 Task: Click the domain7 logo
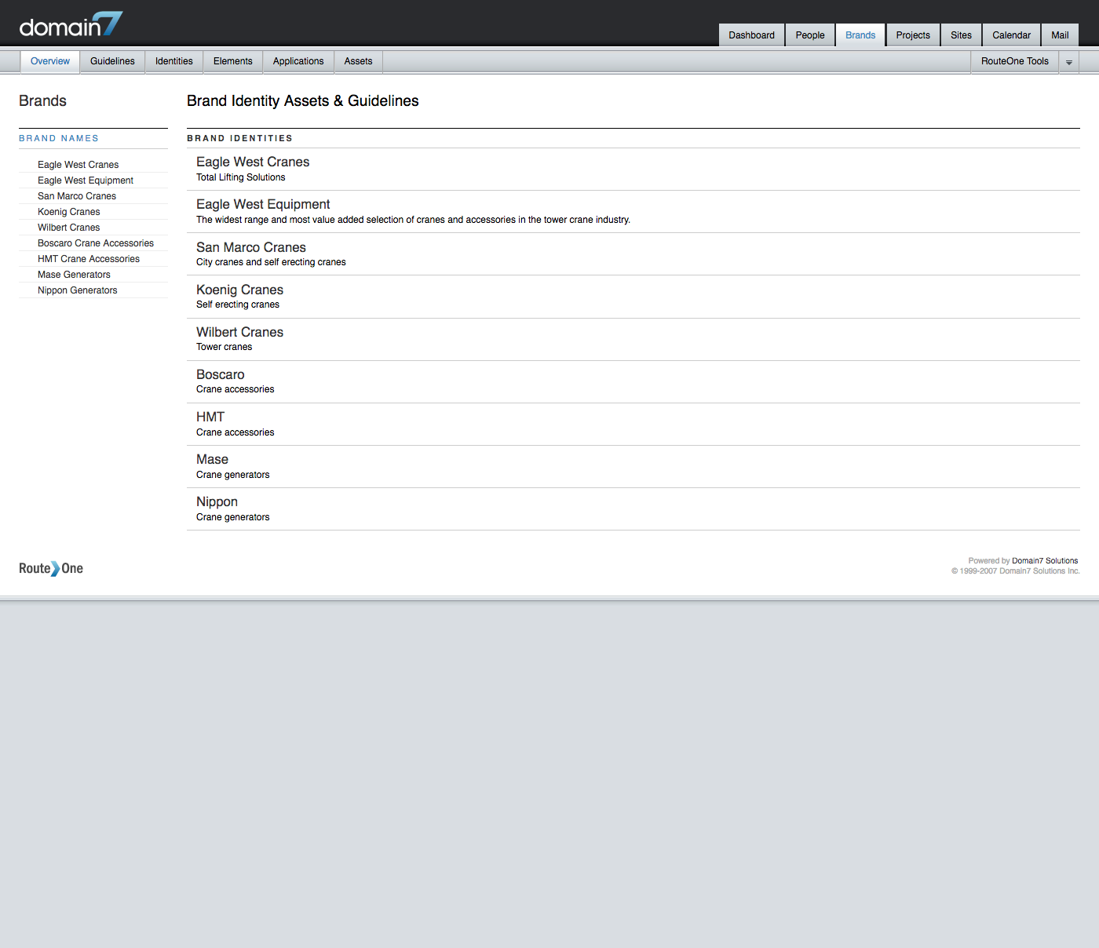(x=71, y=25)
